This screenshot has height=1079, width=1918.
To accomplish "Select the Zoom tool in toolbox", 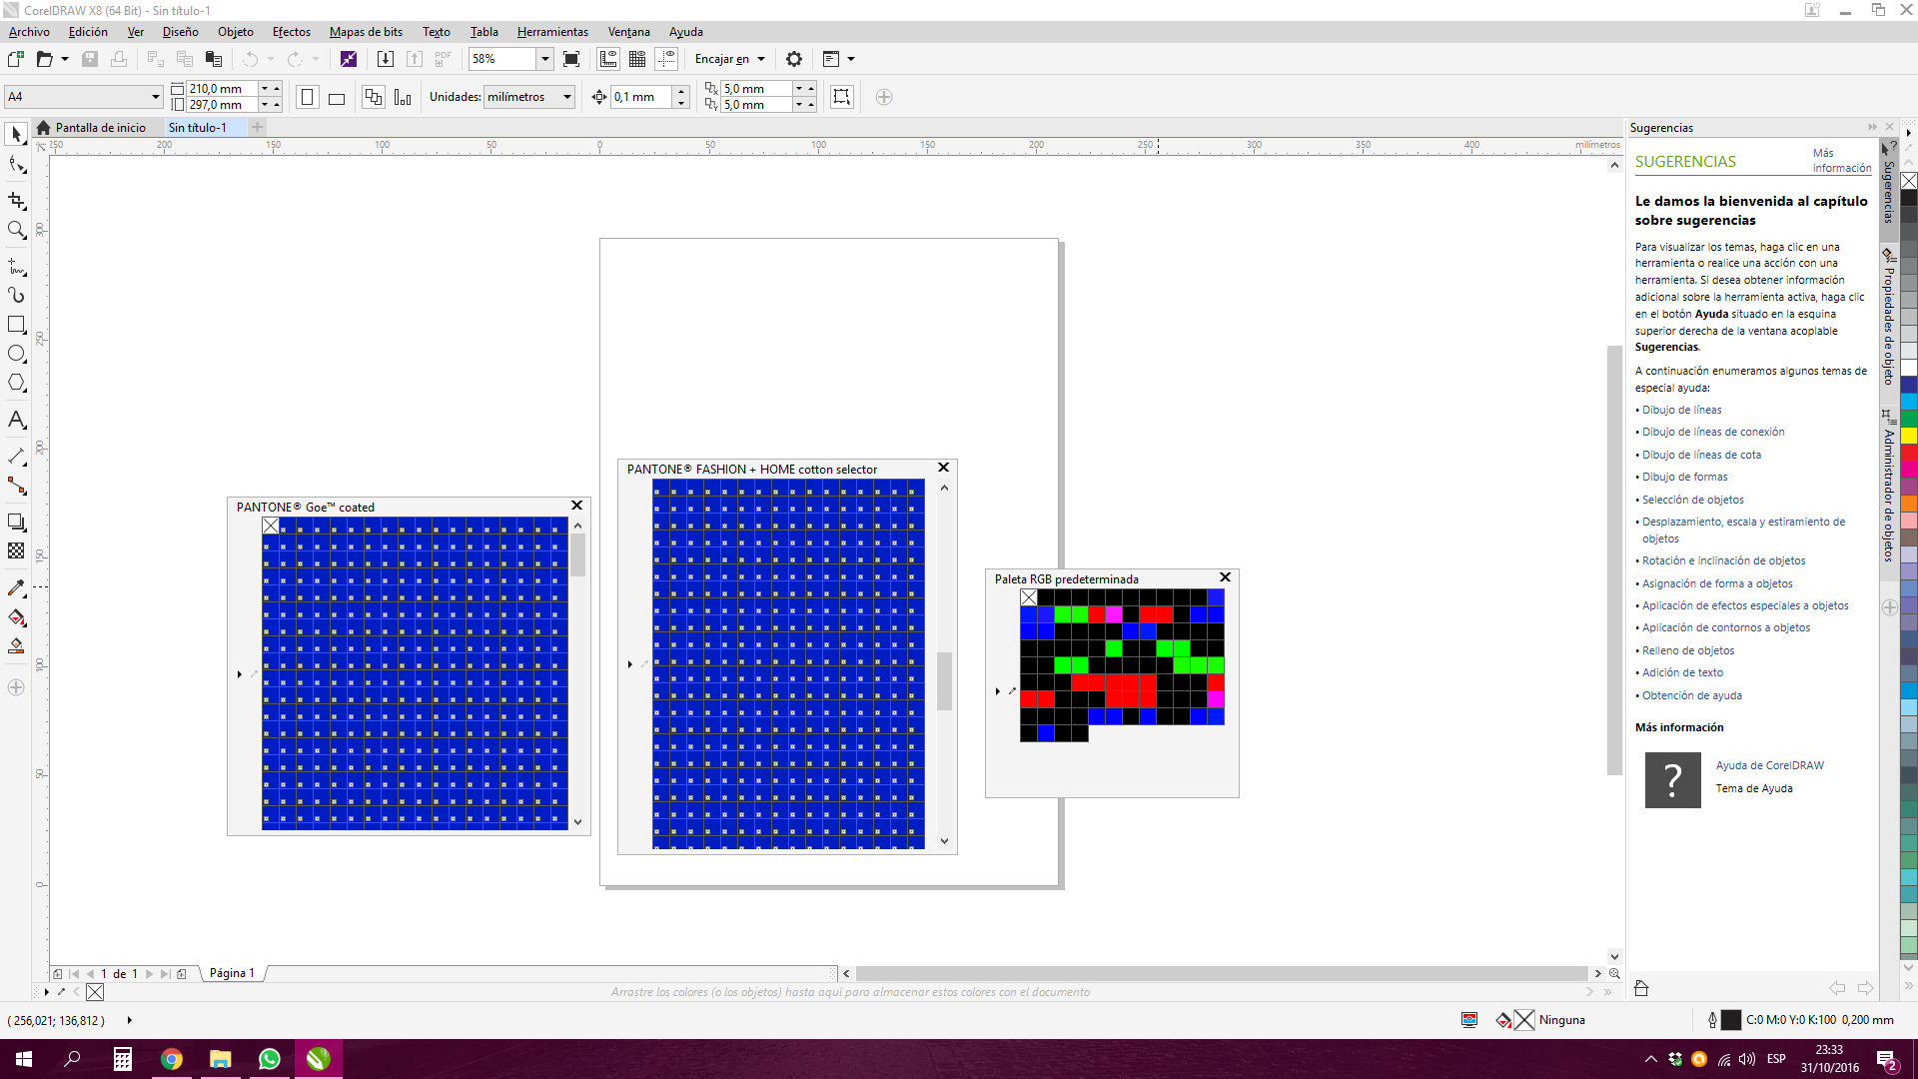I will click(16, 231).
